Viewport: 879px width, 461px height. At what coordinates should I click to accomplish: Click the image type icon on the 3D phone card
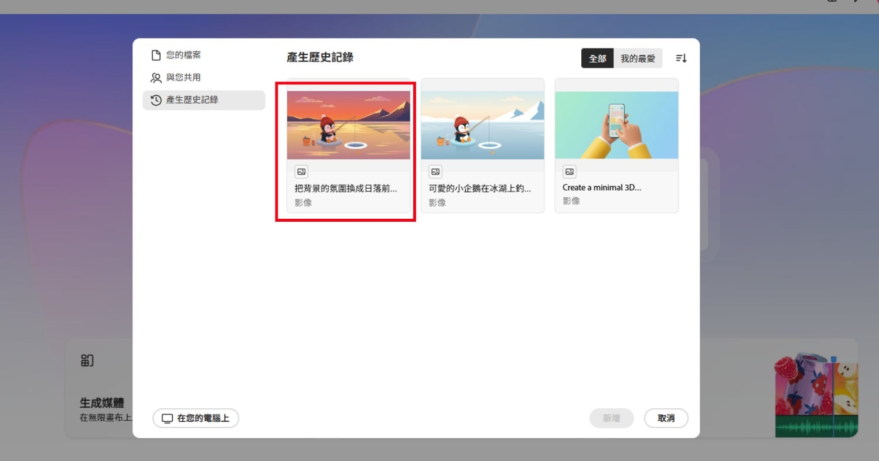point(570,172)
